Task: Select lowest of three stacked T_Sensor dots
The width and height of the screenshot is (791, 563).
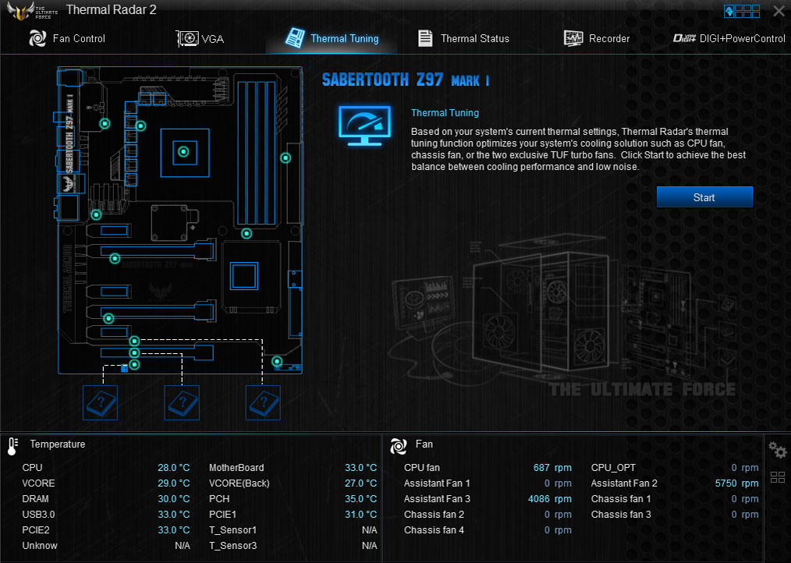Action: tap(134, 364)
